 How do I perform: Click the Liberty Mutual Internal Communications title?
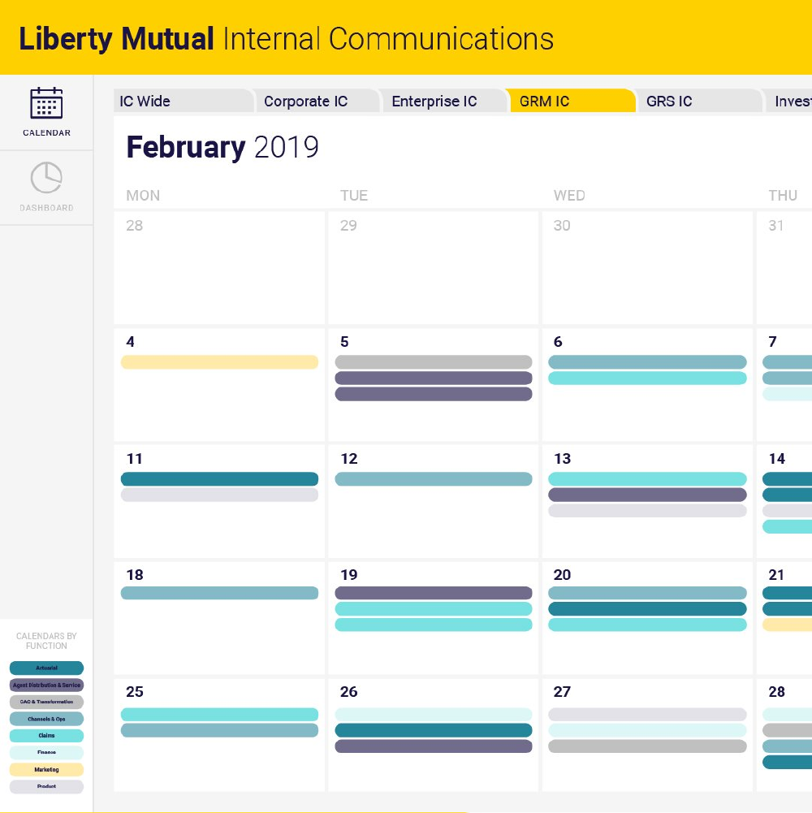(286, 39)
